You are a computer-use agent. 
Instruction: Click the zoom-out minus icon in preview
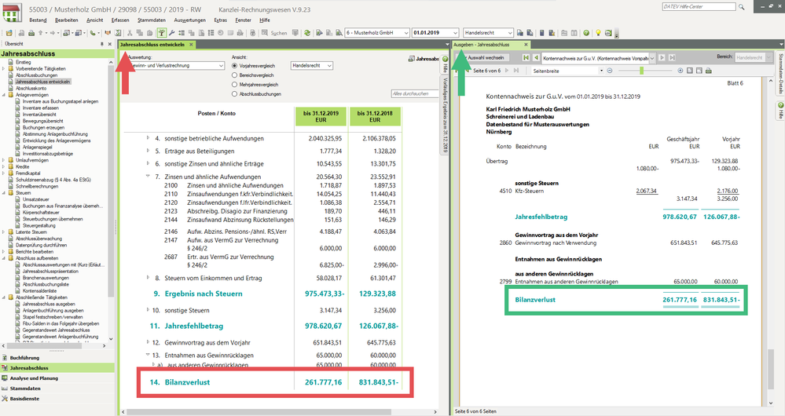click(x=609, y=71)
